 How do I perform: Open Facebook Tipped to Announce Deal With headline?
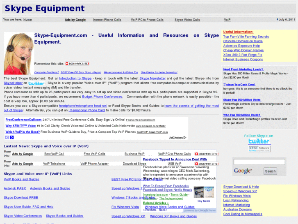click(x=175, y=159)
